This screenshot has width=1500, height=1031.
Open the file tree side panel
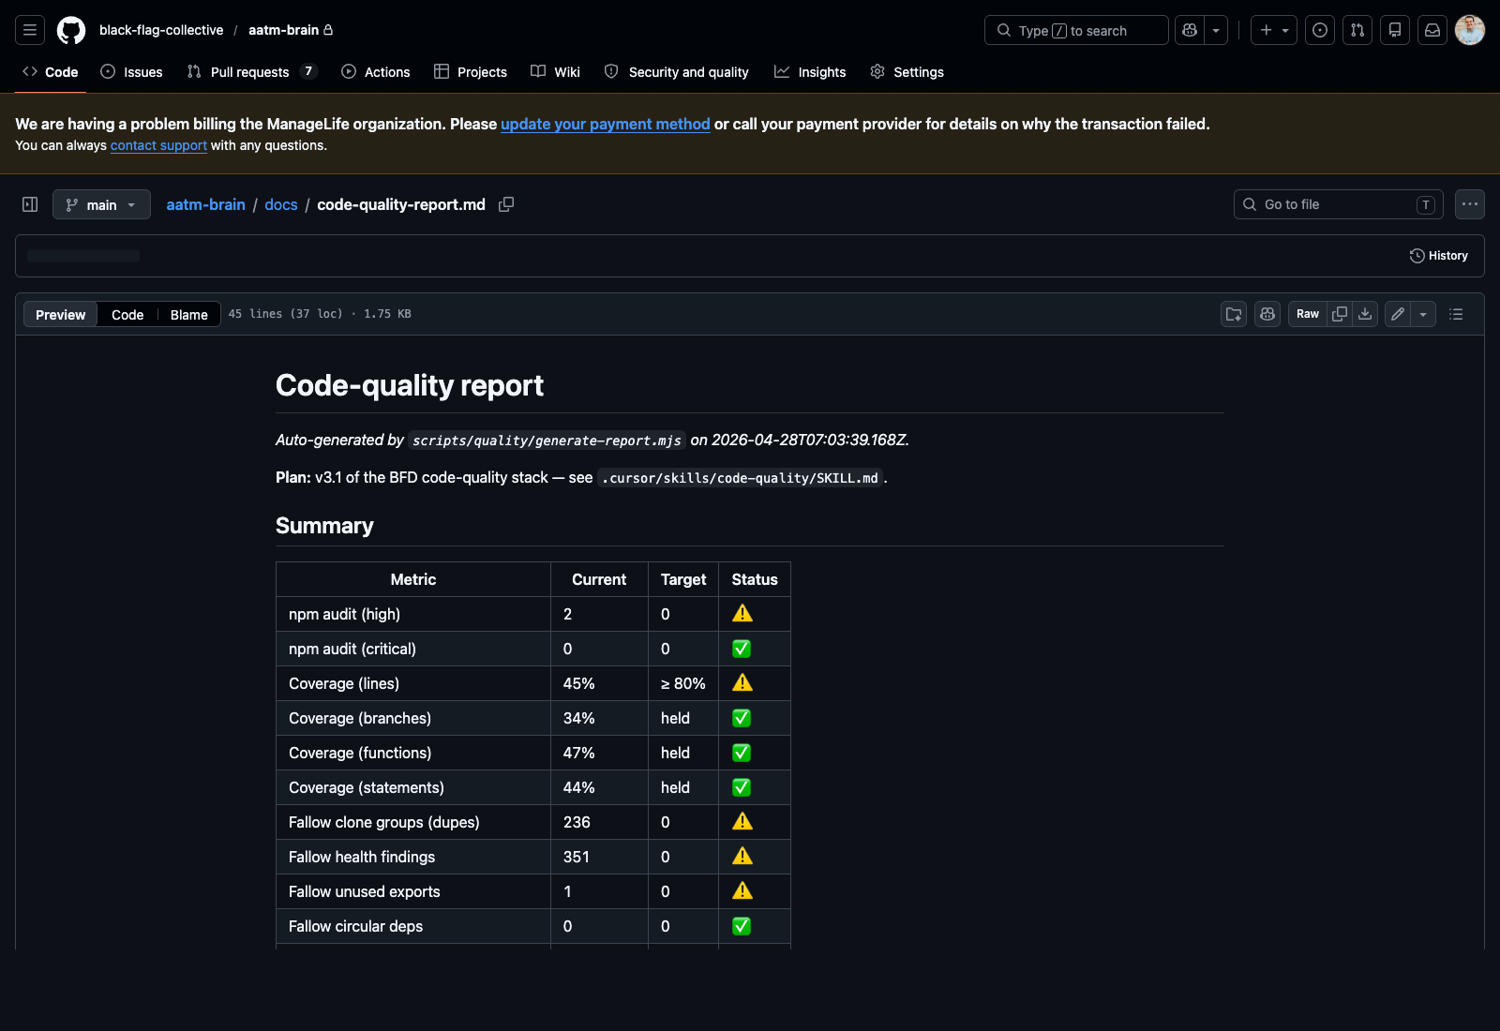pyautogui.click(x=29, y=204)
